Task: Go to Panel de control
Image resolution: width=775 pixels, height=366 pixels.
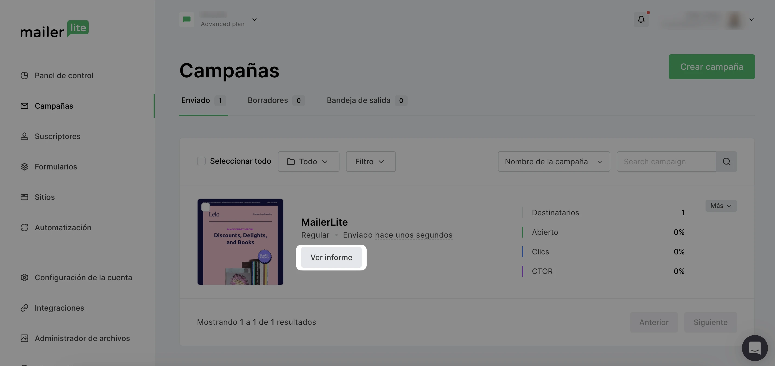Action: point(64,75)
